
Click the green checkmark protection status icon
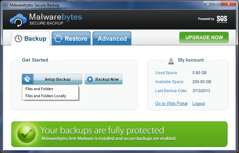[26, 134]
